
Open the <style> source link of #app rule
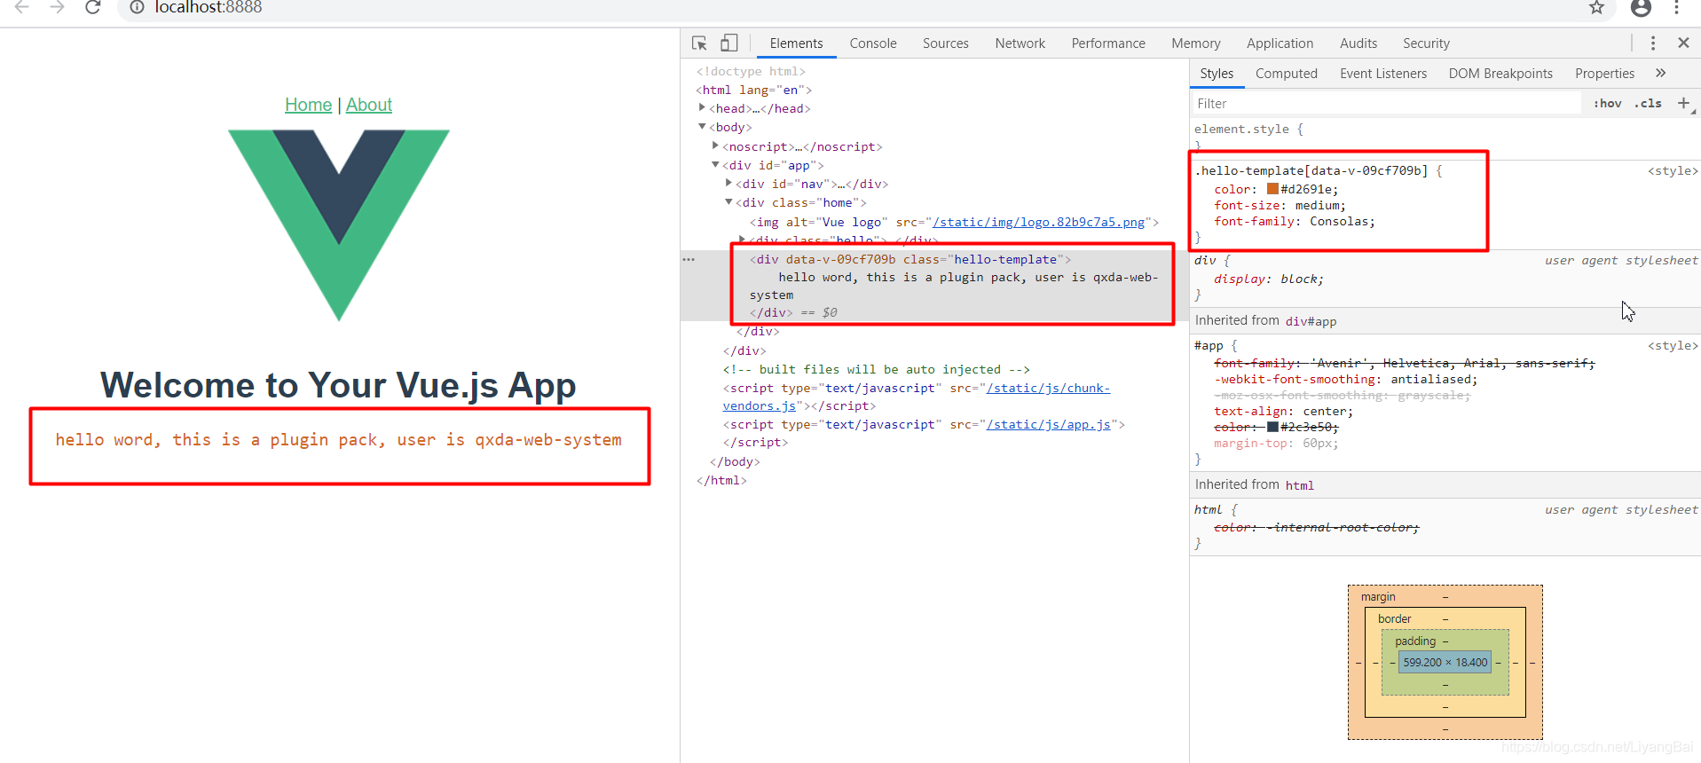coord(1673,346)
